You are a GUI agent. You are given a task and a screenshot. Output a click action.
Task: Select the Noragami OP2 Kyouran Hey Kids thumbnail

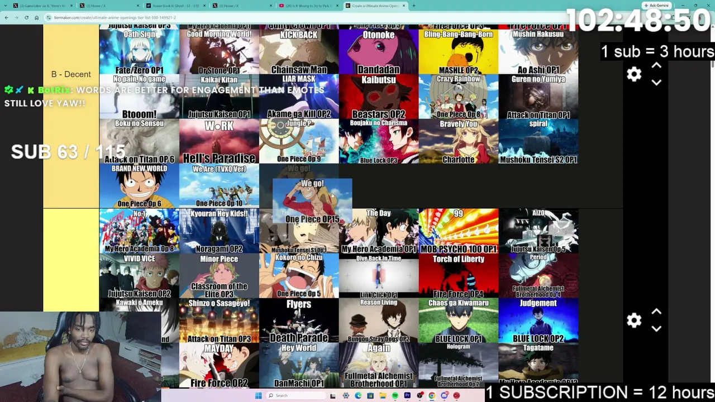coord(219,231)
